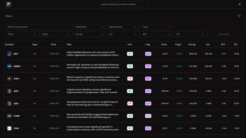The height and width of the screenshot is (138, 246).
Task: Sort by the Symbol column header
Action: click(x=9, y=44)
